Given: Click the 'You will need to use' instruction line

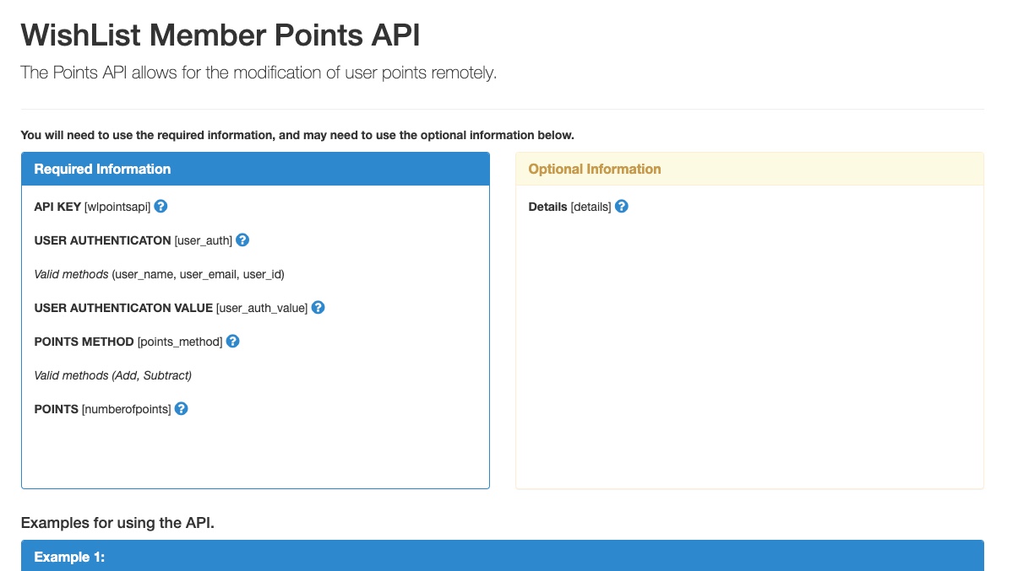Looking at the screenshot, I should click(297, 135).
